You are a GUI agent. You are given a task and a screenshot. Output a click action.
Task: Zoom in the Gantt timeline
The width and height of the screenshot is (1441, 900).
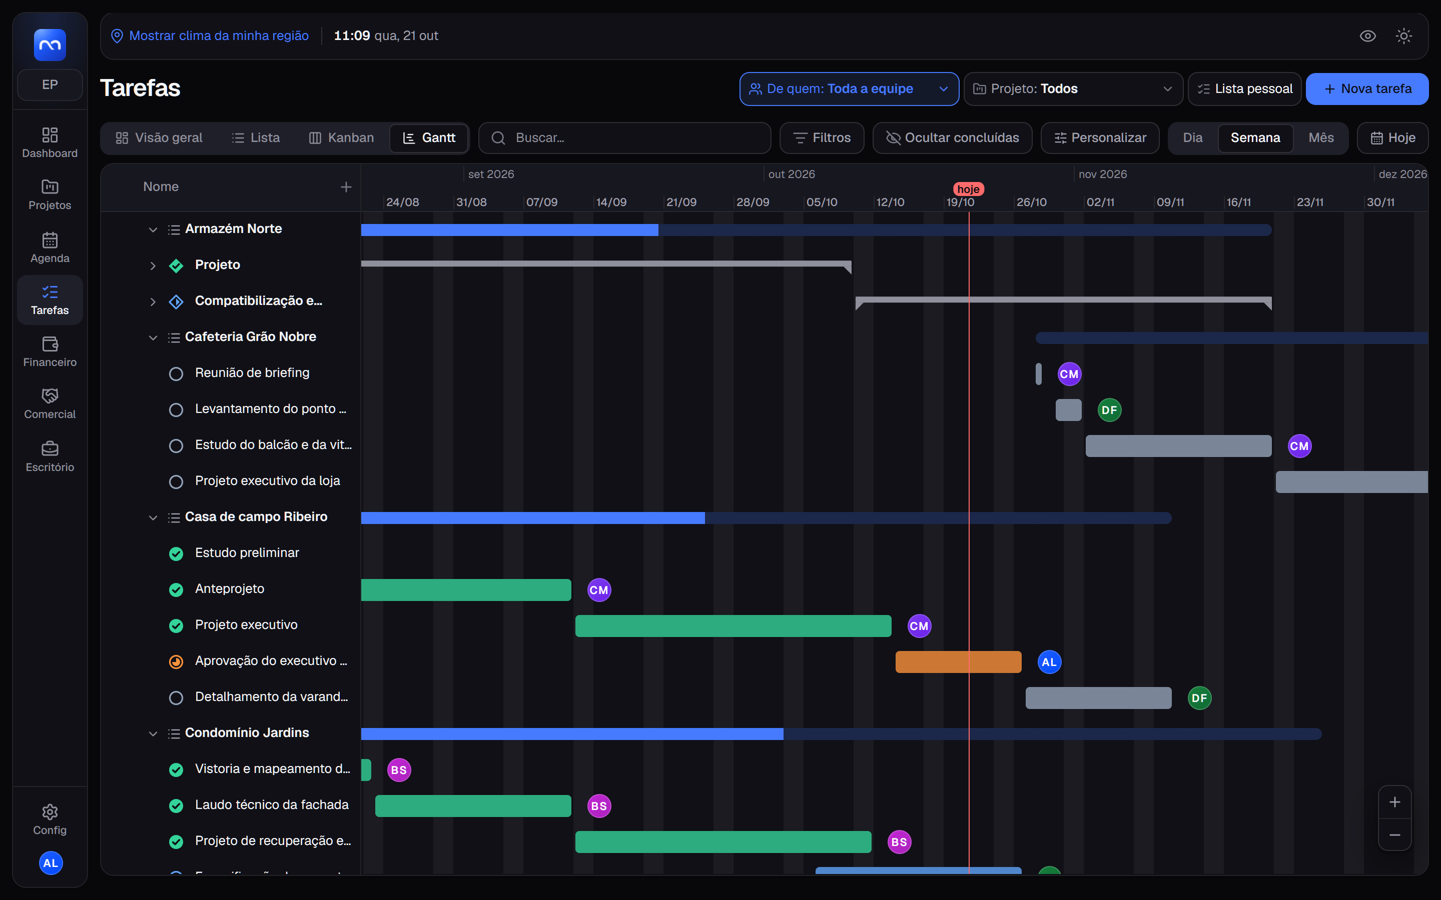[1394, 802]
